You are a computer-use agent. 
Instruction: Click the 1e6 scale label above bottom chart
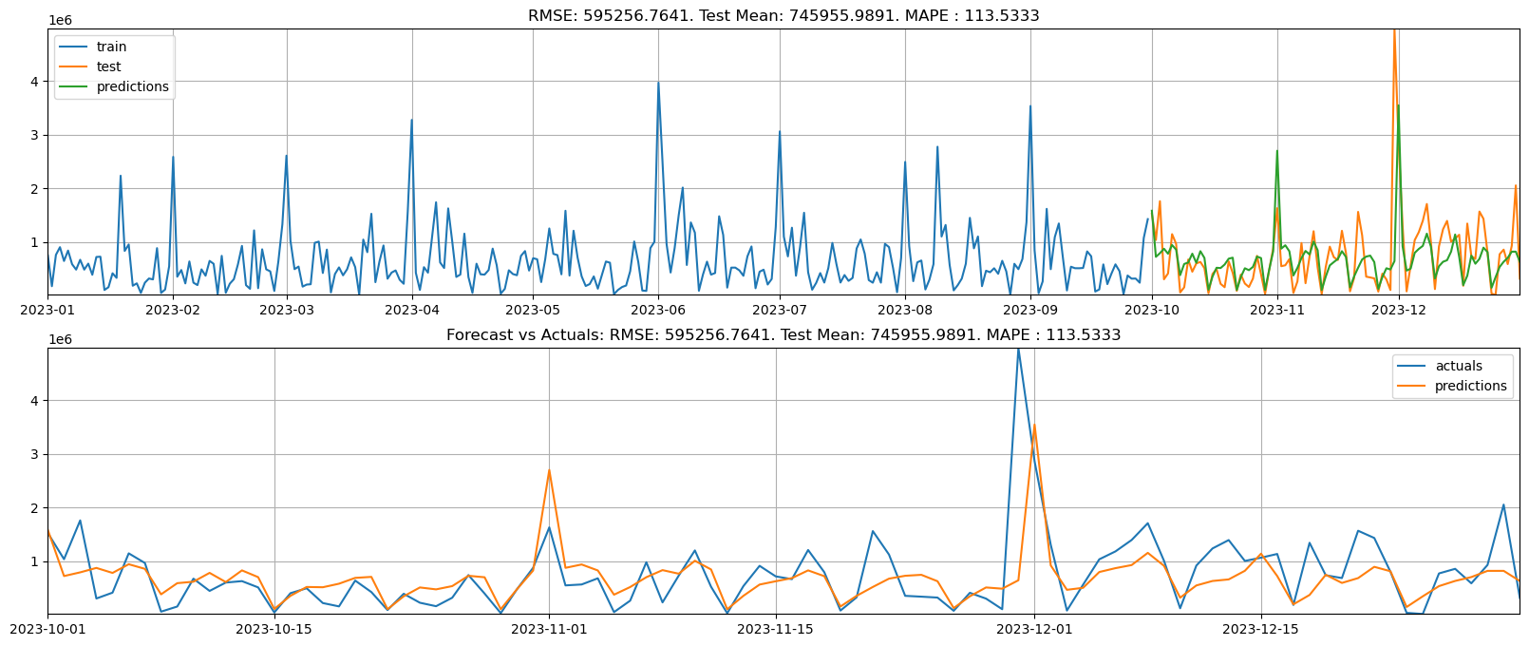coord(60,339)
